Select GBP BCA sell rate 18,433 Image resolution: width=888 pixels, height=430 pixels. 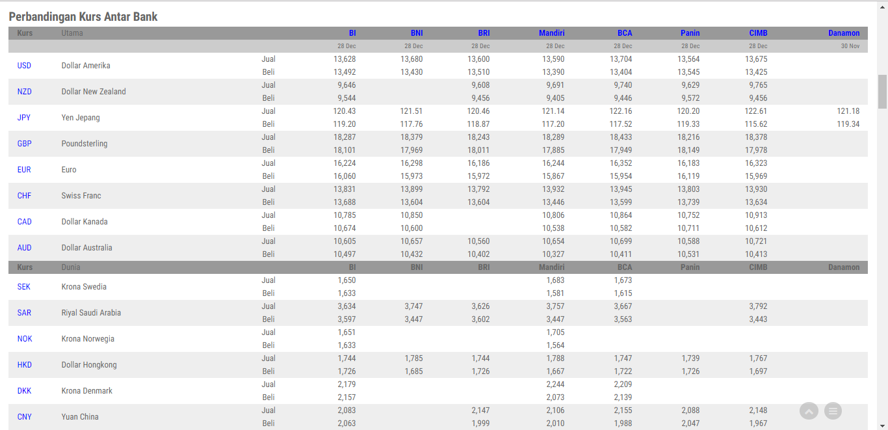(x=621, y=137)
